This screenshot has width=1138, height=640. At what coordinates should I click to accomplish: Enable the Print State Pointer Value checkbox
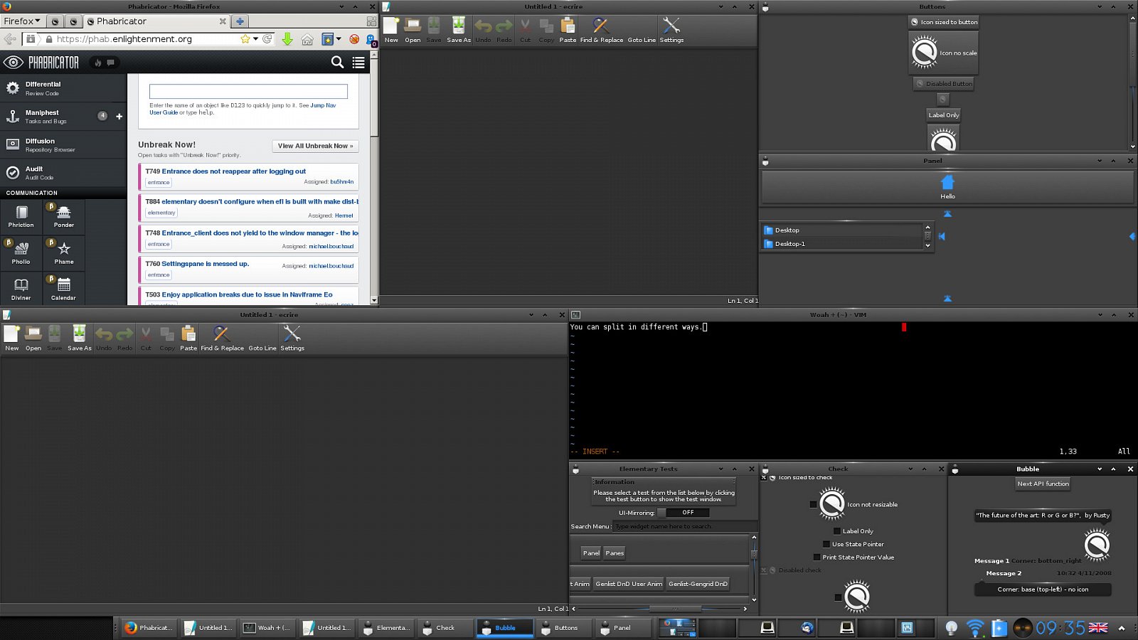[x=817, y=558]
